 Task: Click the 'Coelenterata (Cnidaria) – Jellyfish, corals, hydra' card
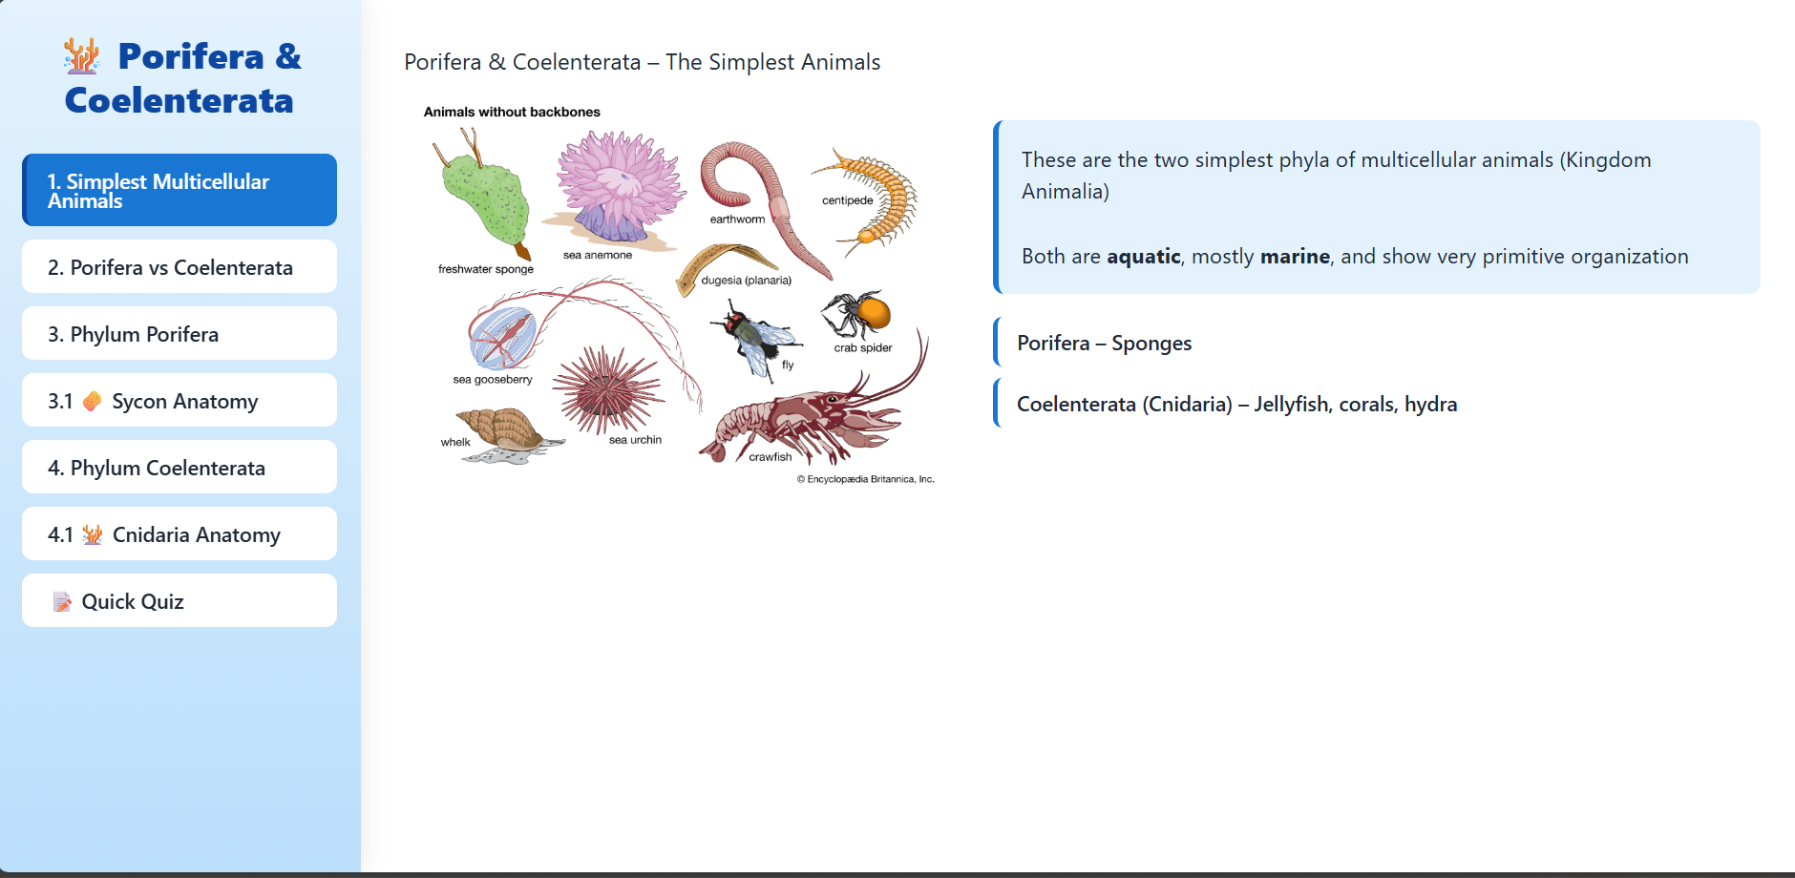tap(1377, 404)
